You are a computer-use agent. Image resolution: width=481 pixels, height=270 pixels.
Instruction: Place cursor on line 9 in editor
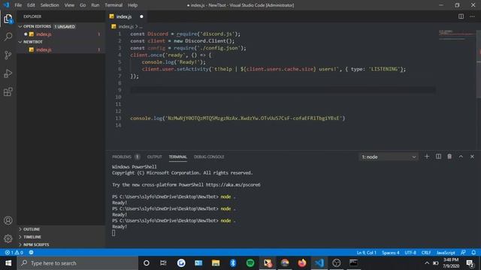coord(283,90)
